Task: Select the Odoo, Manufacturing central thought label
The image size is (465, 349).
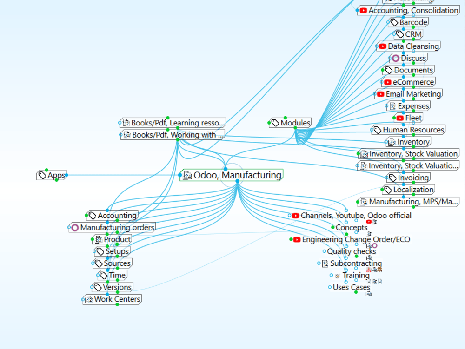Action: tap(237, 175)
